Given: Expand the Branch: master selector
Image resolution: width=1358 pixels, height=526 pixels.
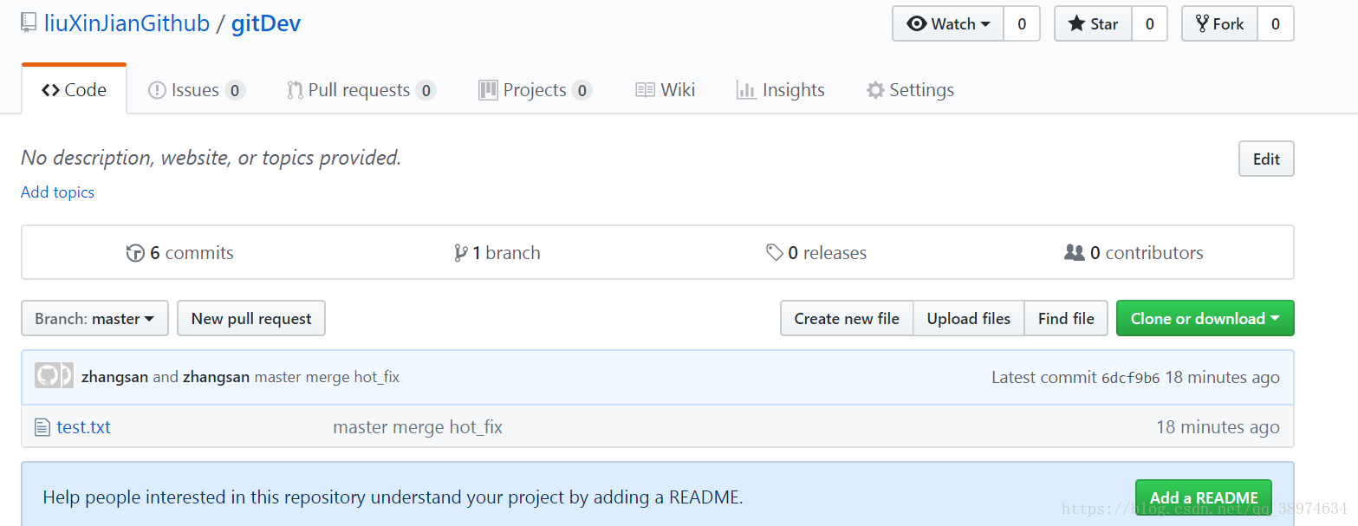Looking at the screenshot, I should coord(94,319).
